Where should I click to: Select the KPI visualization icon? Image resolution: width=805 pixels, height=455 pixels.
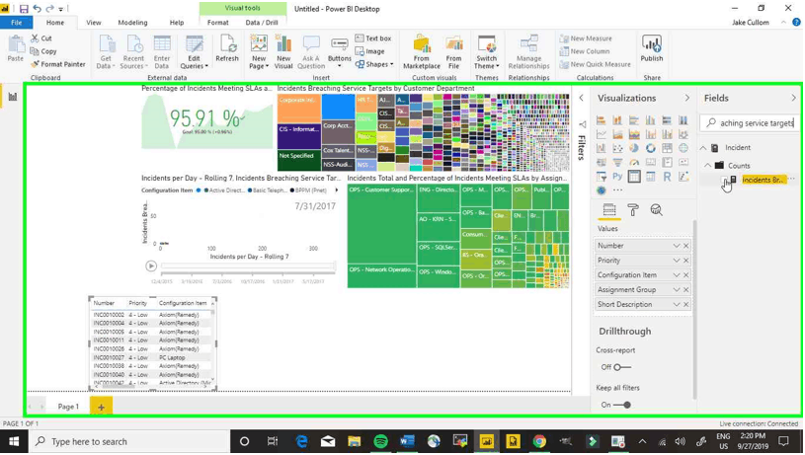coord(683,162)
